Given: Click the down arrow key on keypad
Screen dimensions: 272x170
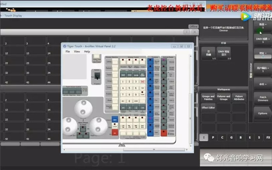Looking at the screenshot, I should click(x=136, y=107).
